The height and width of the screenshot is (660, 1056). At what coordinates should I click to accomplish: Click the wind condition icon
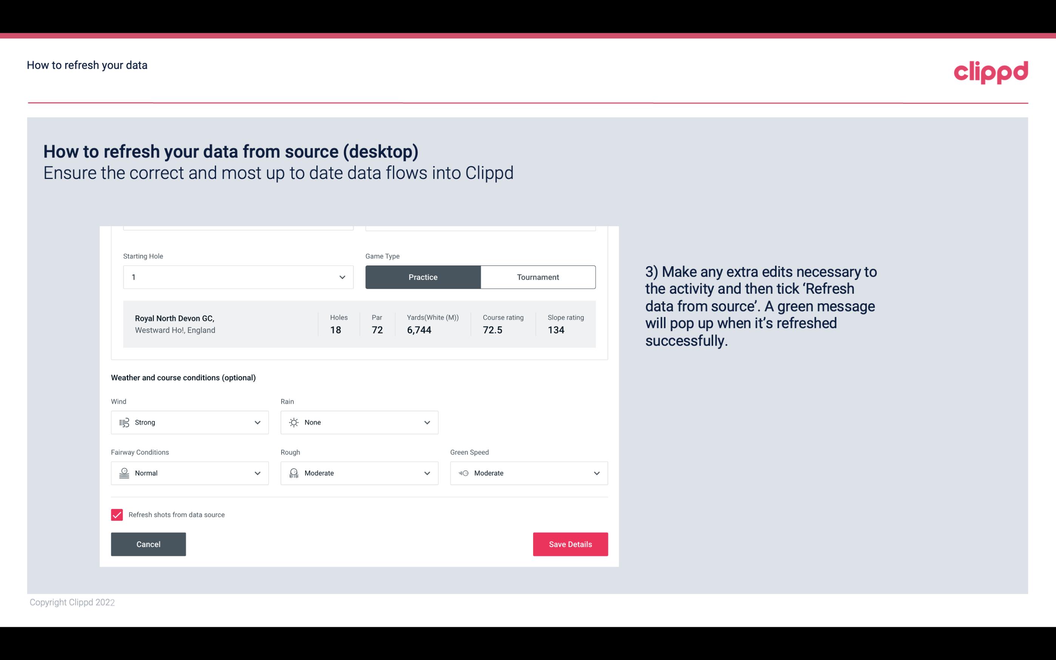[x=124, y=422]
